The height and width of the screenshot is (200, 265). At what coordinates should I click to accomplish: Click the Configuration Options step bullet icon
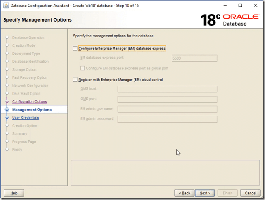tap(7, 102)
